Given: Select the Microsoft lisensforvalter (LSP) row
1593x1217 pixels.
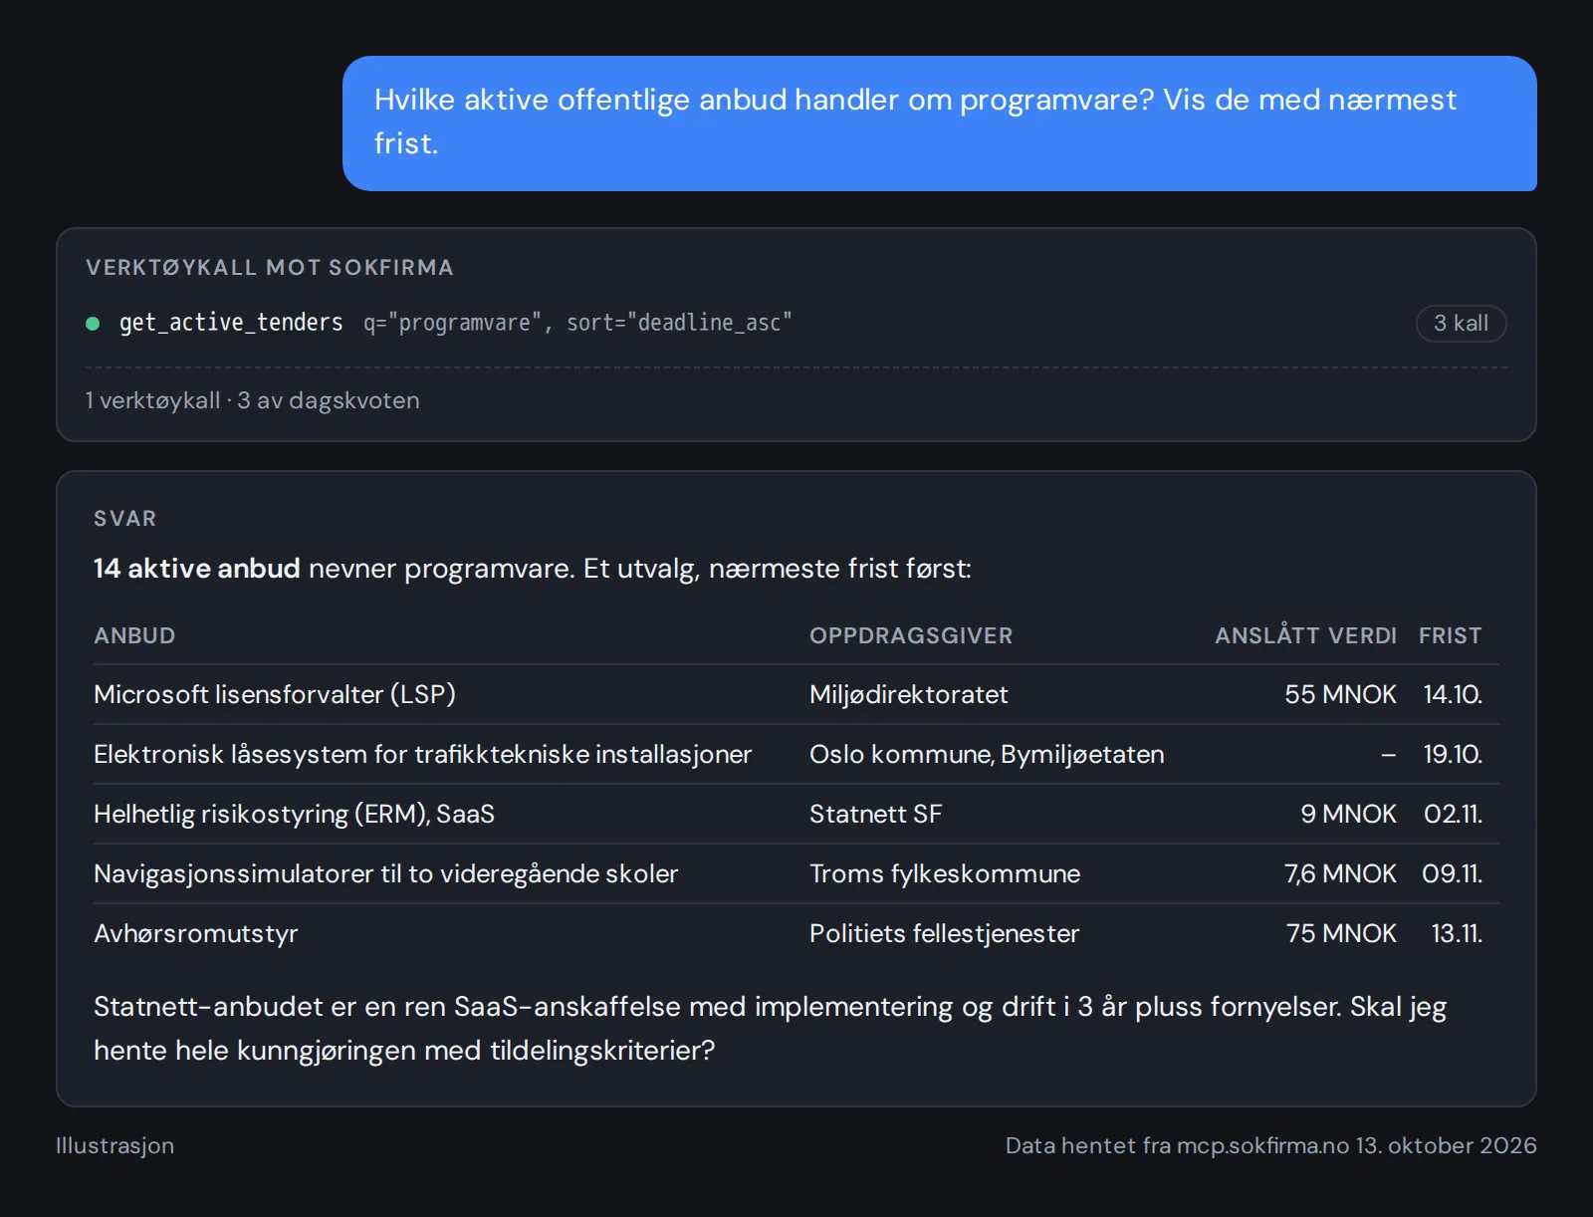Looking at the screenshot, I should click(x=796, y=694).
